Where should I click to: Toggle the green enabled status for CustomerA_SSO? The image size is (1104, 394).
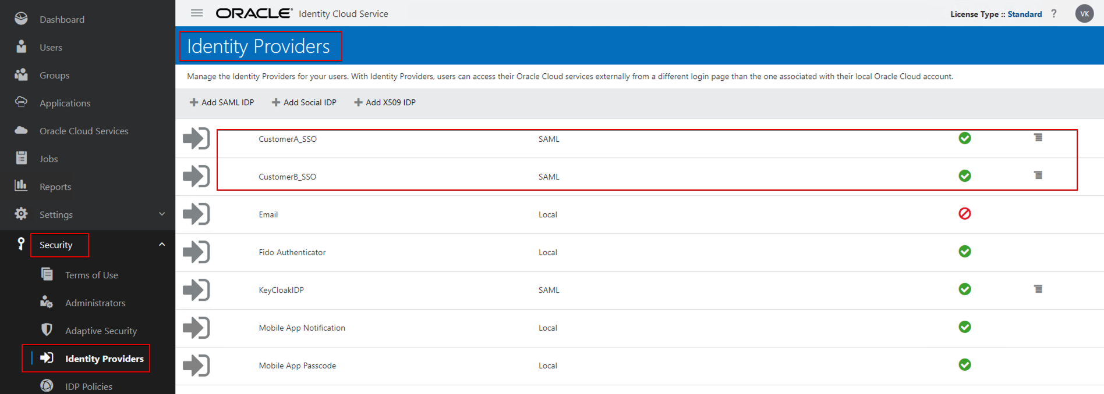click(964, 138)
